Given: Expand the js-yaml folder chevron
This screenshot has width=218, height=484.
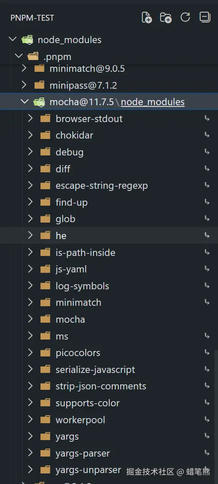Looking at the screenshot, I should click(30, 269).
